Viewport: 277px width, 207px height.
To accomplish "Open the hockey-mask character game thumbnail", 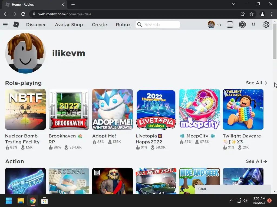I will pyautogui.click(x=113, y=181).
